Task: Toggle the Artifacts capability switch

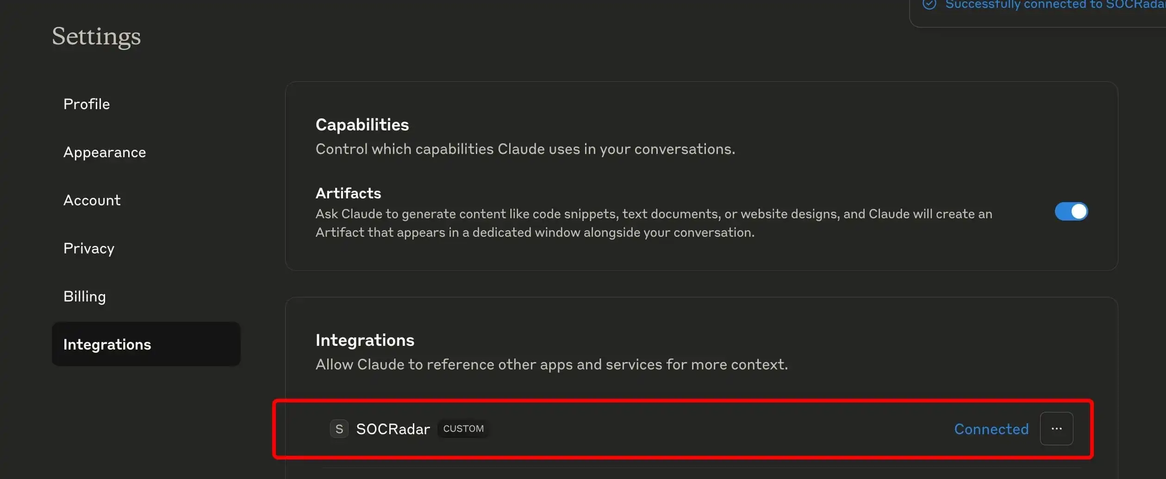Action: point(1071,212)
